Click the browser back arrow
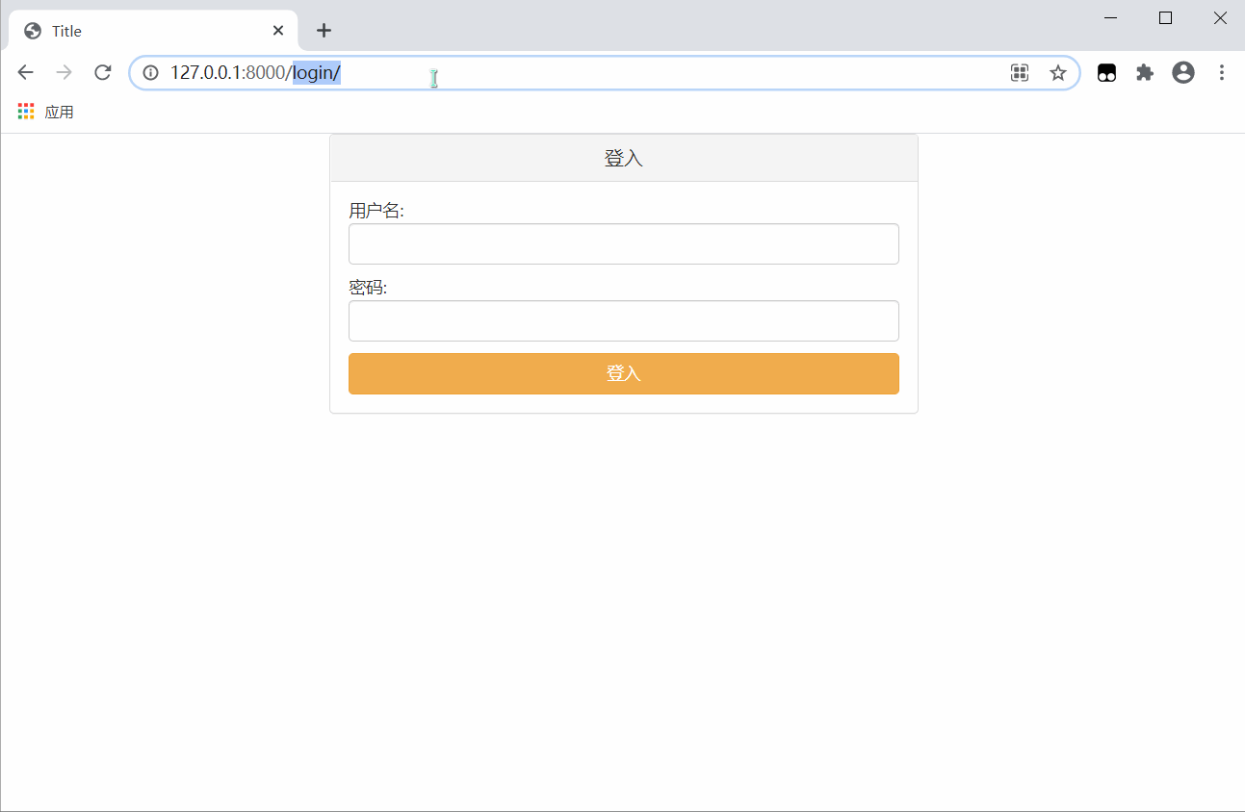The height and width of the screenshot is (812, 1245). (26, 73)
